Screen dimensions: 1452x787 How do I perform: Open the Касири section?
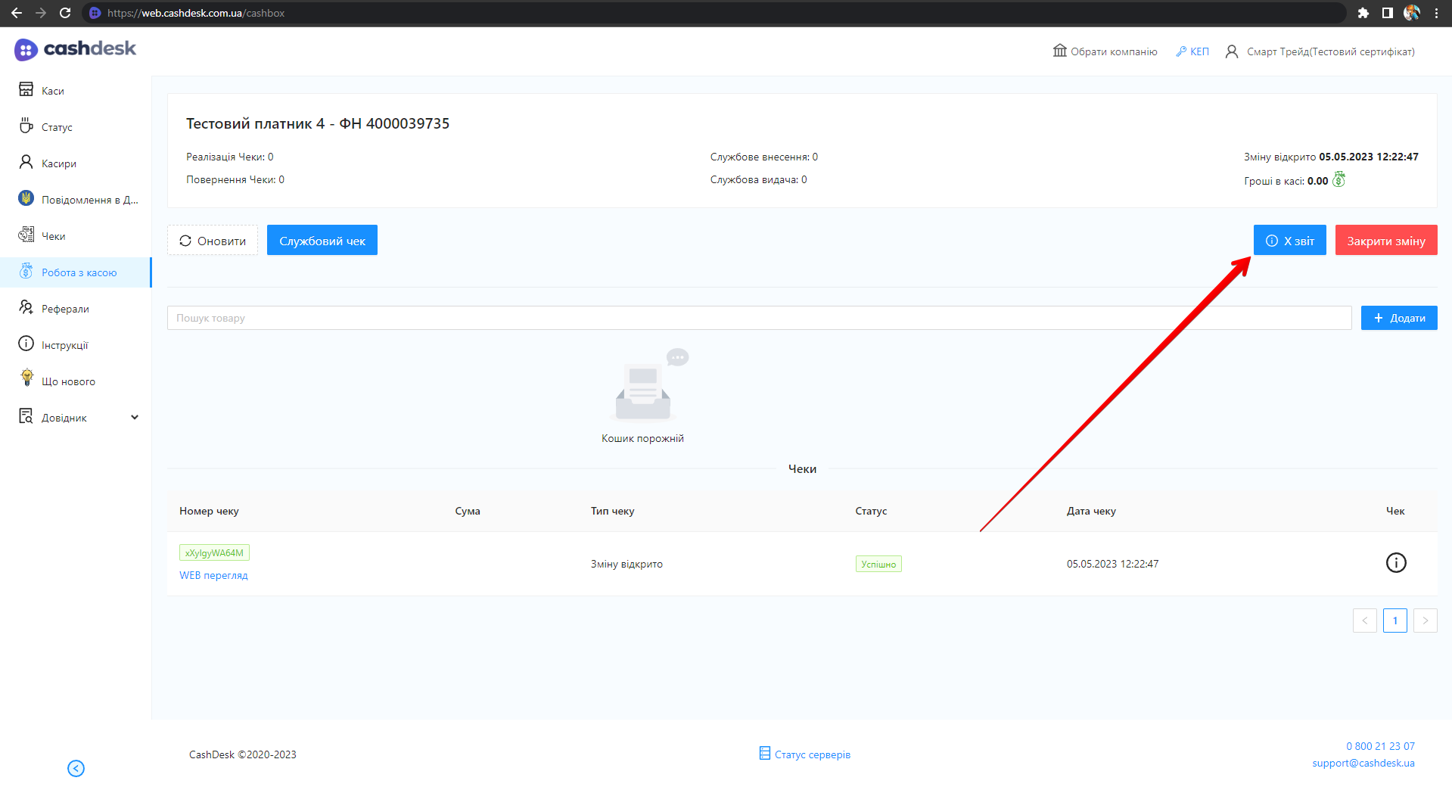58,163
